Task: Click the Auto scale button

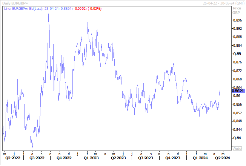Action: click(x=237, y=148)
